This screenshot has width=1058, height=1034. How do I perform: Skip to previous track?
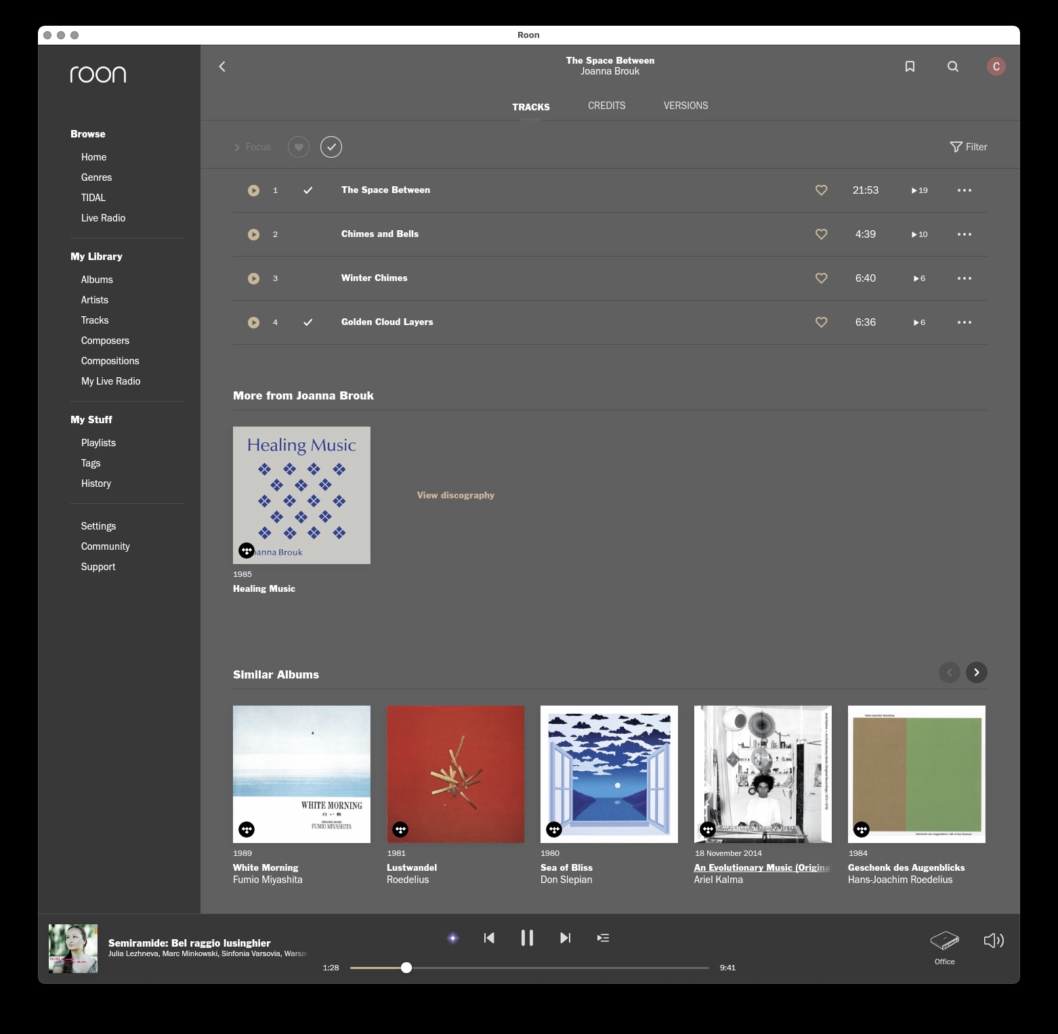pos(489,938)
